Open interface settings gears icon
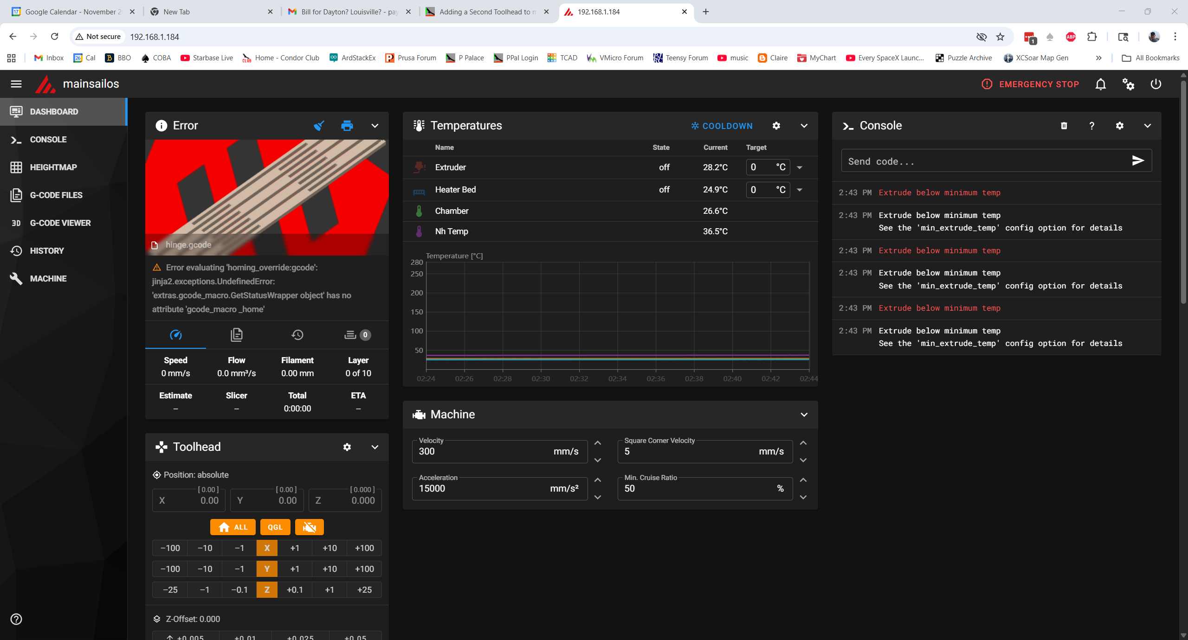Image resolution: width=1188 pixels, height=640 pixels. pos(1128,84)
